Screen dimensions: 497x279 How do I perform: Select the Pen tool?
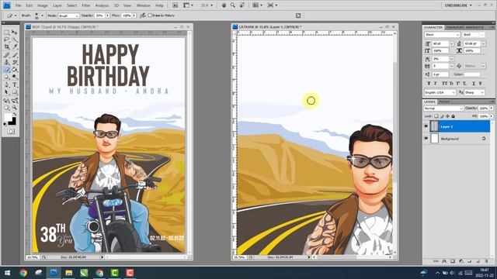coord(7,84)
